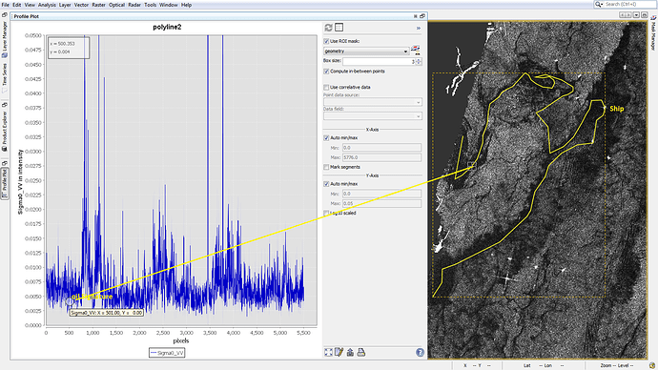Enable the Use correlative data checkbox
658x370 pixels.
click(326, 88)
